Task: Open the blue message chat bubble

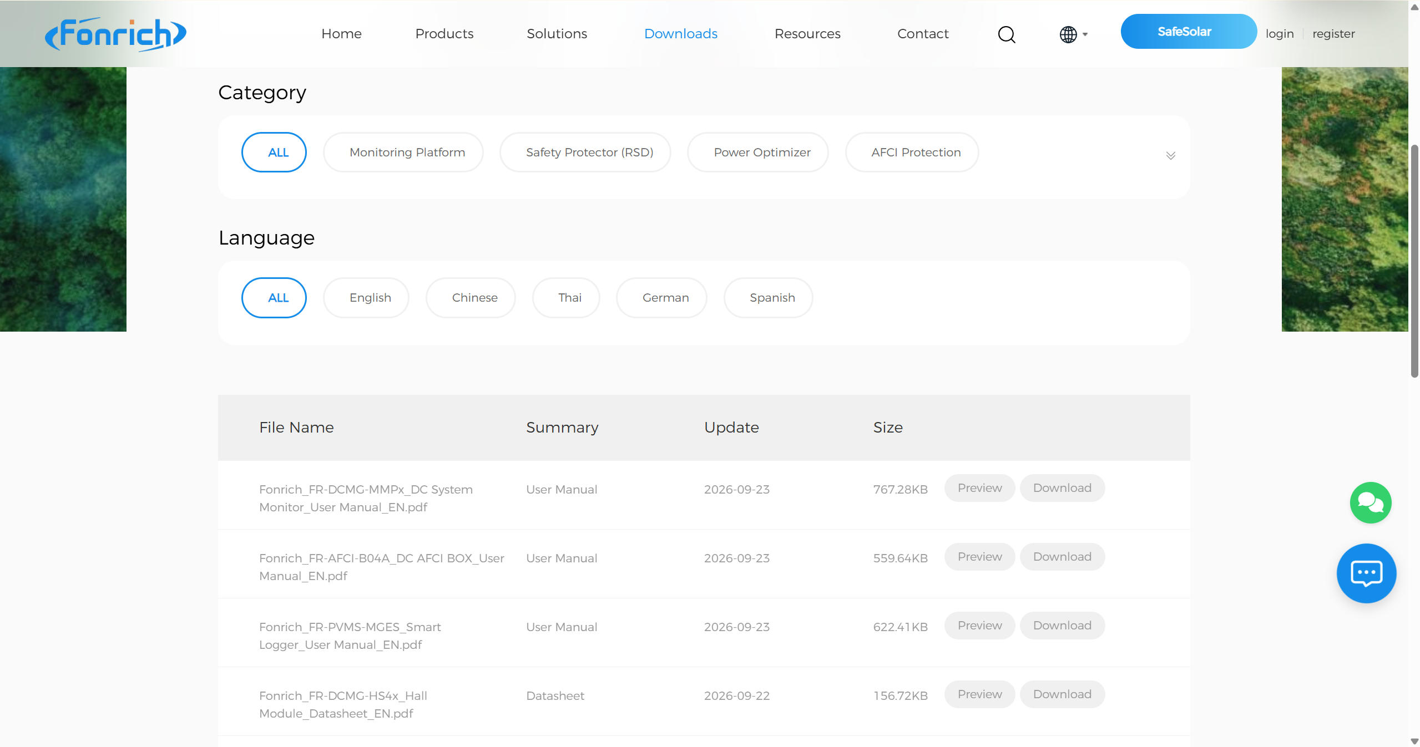Action: coord(1366,573)
